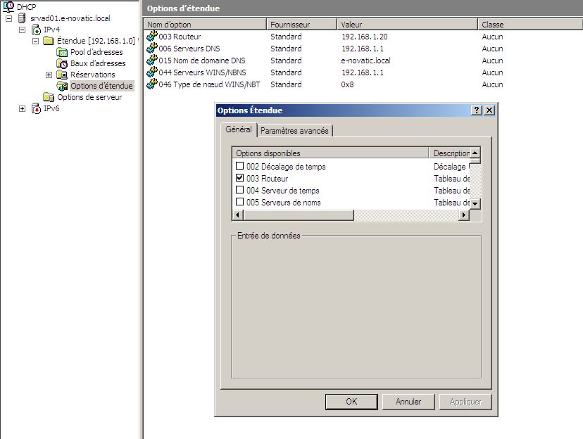The height and width of the screenshot is (439, 583).
Task: Click the Description column header in the dialog
Action: (x=449, y=153)
